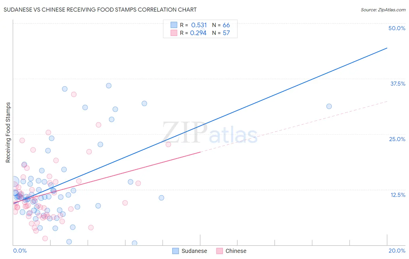Click the large blue bubble at the left axis
Viewport: 409px width, 259px height.
tap(13, 182)
